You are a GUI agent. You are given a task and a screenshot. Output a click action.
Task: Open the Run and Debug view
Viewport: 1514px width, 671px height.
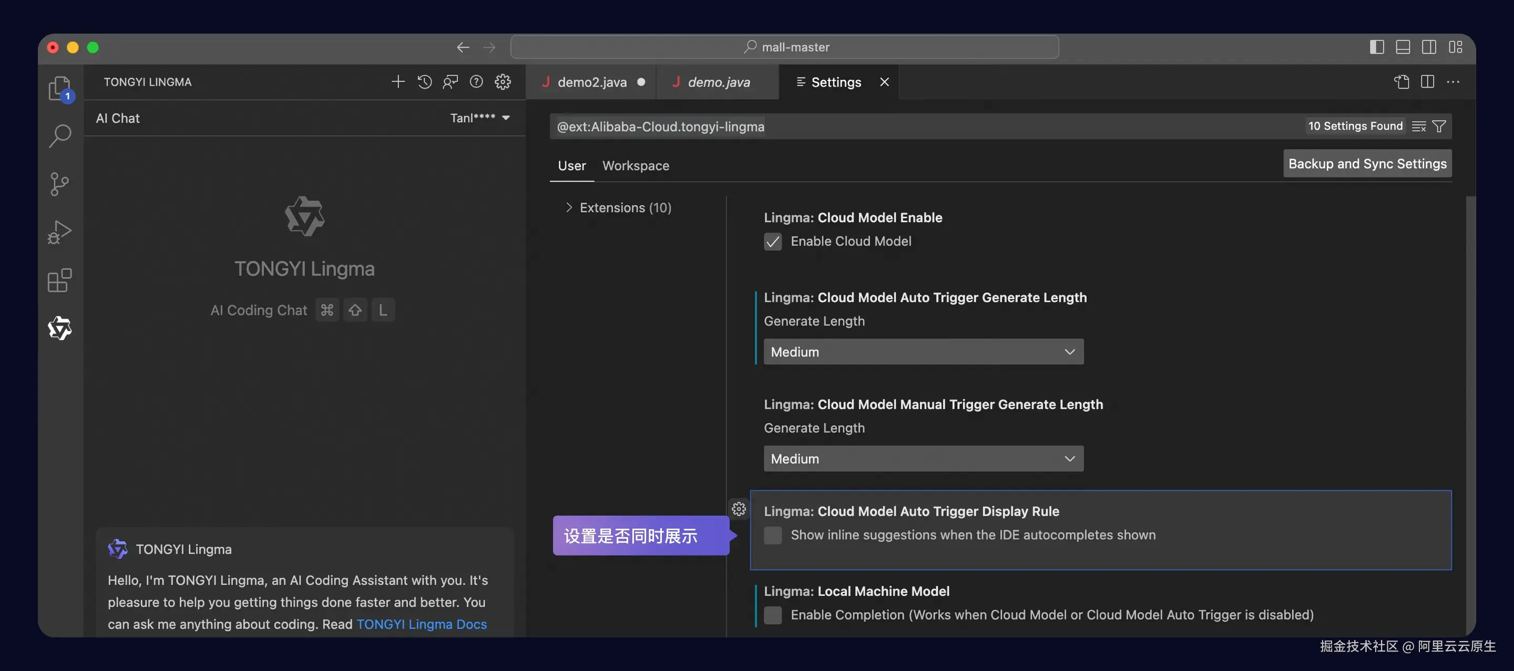[59, 233]
